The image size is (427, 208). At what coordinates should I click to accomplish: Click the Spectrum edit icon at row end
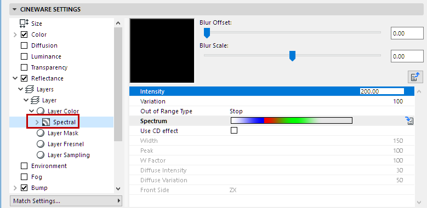click(x=409, y=121)
